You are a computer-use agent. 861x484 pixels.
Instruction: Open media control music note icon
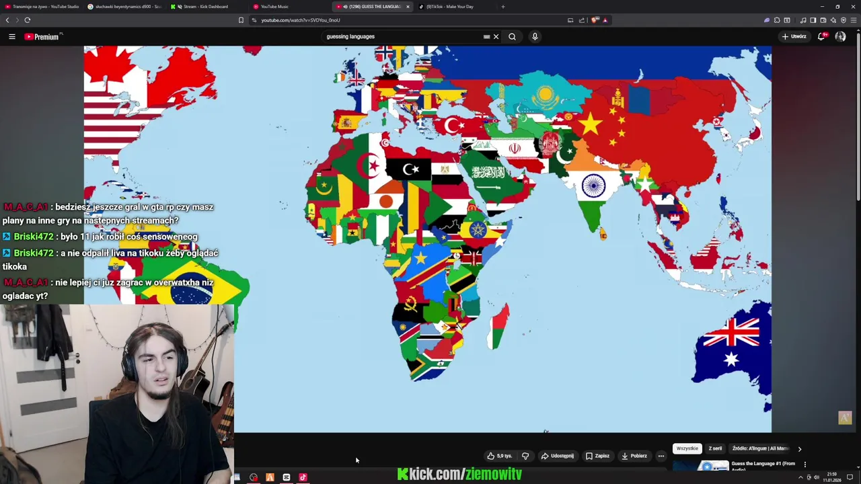pyautogui.click(x=803, y=20)
